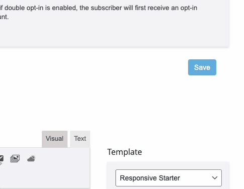Viewport: 244px width, 189px height.
Task: Open the Template dropdown chevron arrow
Action: point(215,178)
